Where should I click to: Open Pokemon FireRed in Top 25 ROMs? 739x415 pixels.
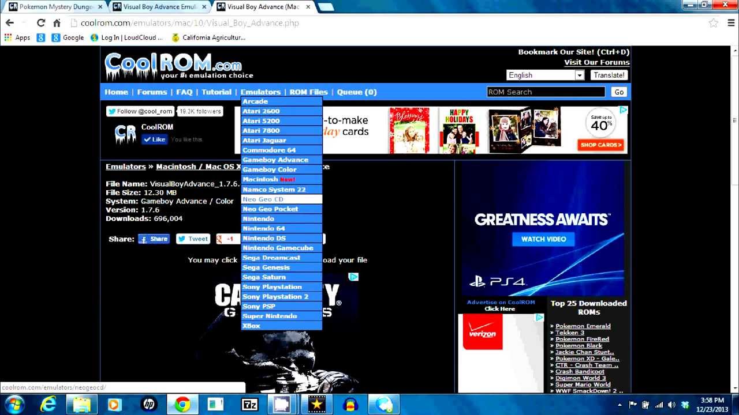point(582,339)
